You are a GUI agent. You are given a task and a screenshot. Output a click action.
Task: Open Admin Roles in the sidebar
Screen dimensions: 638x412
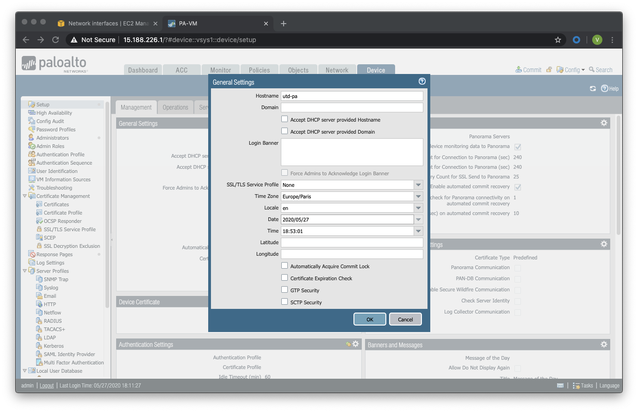coord(50,146)
